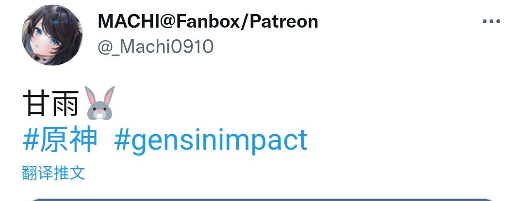
Task: Open the three-dot more options menu
Action: (x=491, y=21)
